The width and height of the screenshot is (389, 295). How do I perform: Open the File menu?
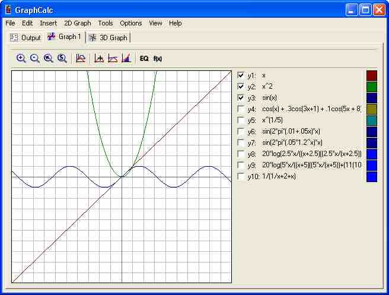10,23
